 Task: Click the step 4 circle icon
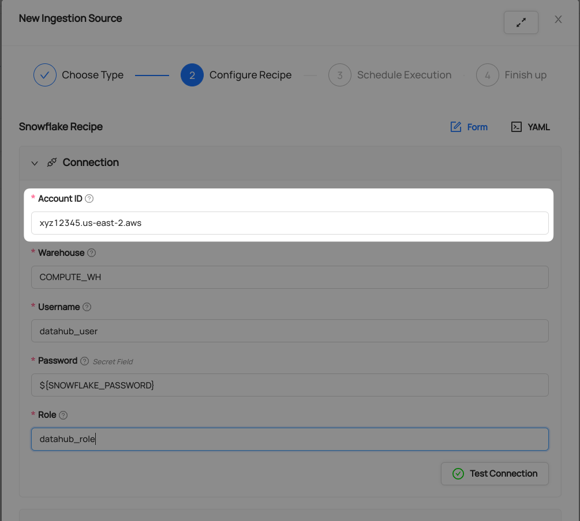[x=487, y=75]
